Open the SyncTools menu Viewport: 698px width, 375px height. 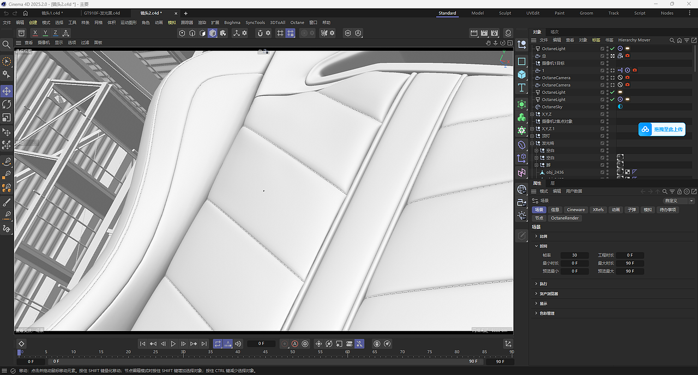(x=255, y=23)
